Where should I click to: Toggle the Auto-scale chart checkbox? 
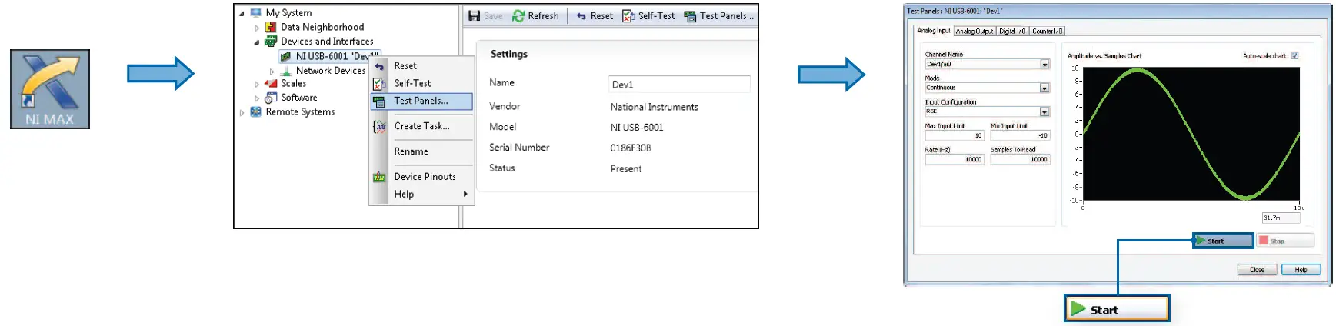[1294, 56]
